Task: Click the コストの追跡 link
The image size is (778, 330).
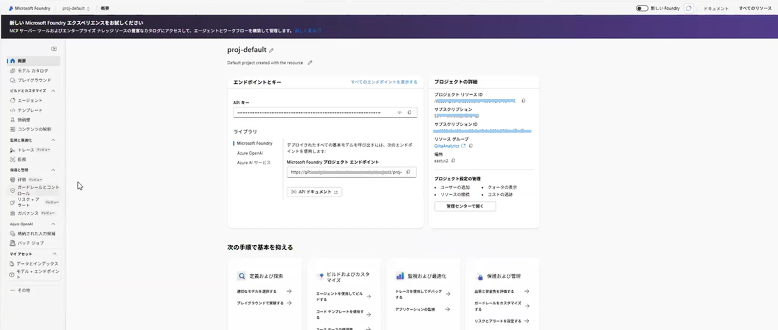Action: (500, 194)
